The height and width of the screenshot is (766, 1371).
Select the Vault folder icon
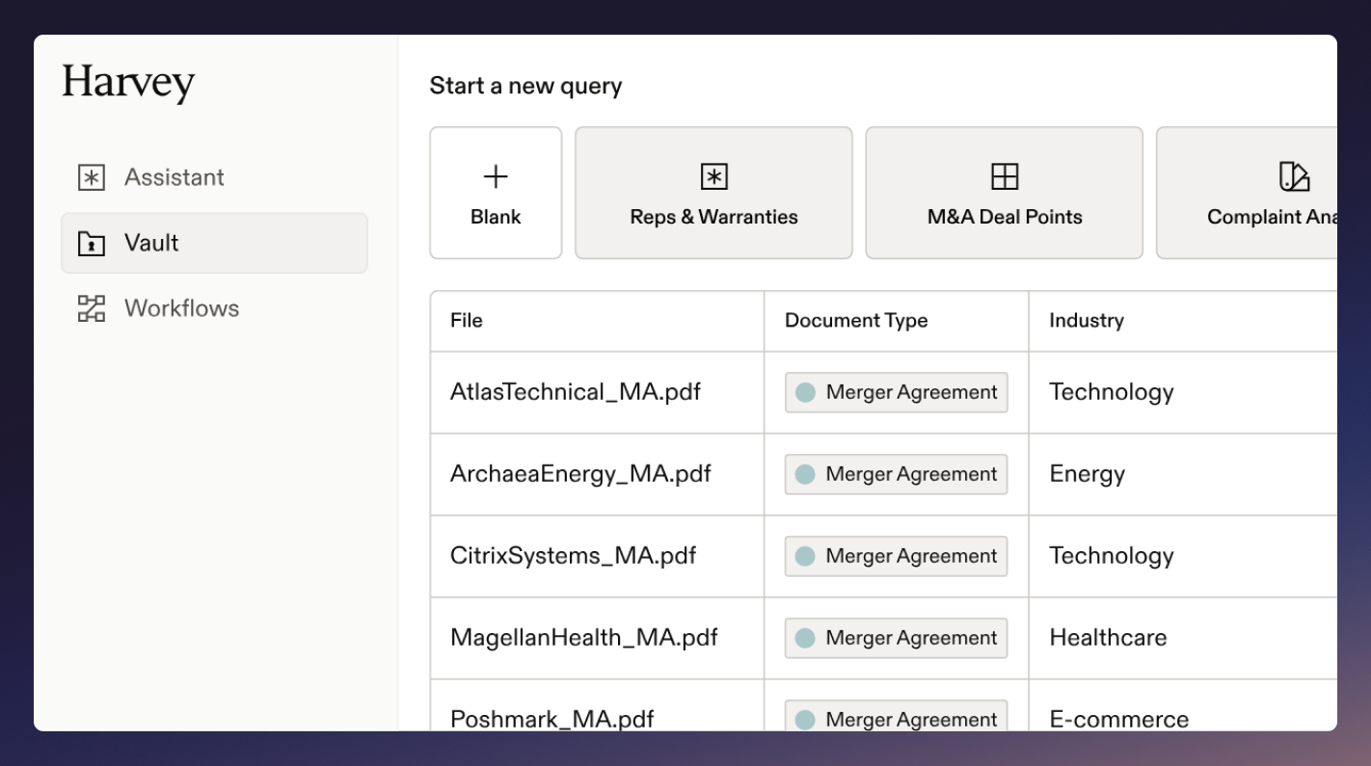[x=91, y=243]
